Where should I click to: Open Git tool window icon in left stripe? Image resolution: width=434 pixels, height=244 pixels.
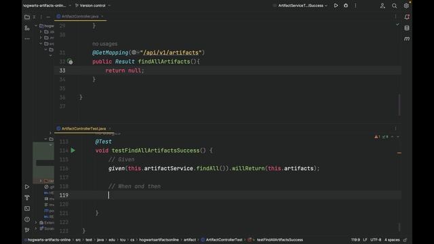27,230
